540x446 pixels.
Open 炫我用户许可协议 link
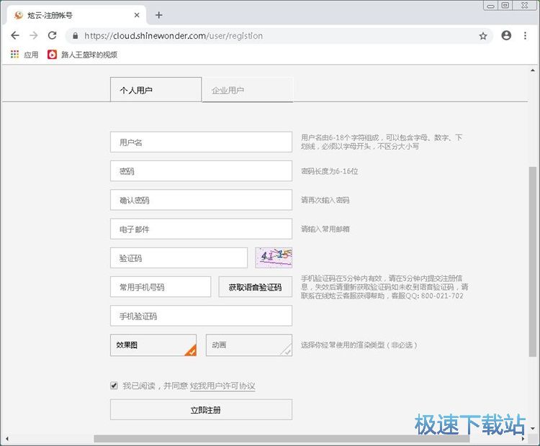(222, 386)
